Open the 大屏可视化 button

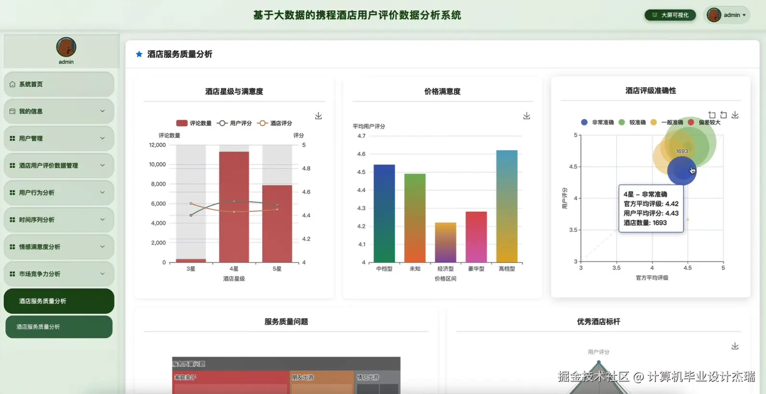(670, 15)
